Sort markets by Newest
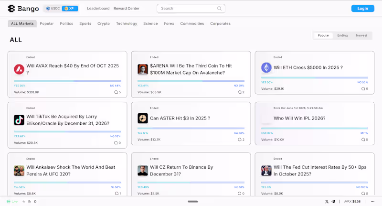 [361, 35]
